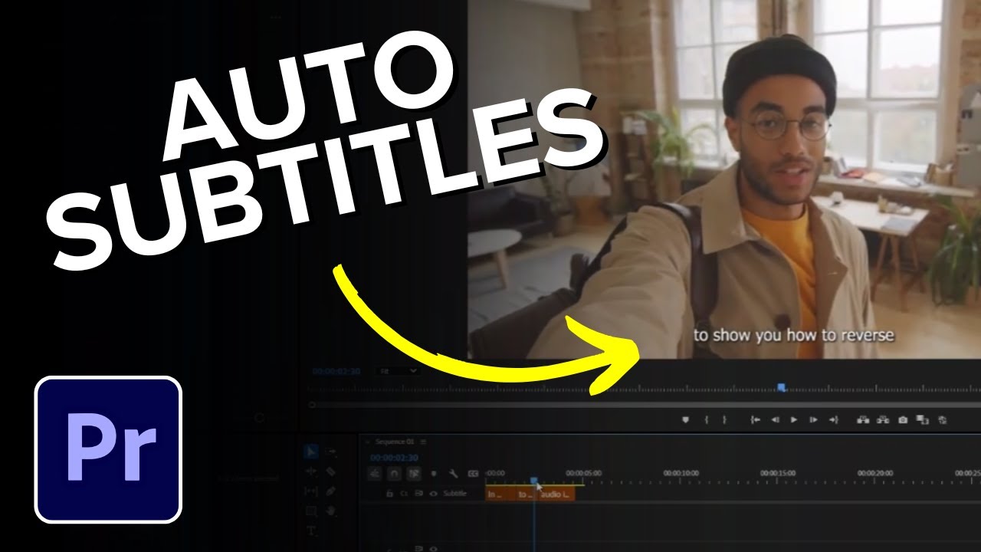Screen dimensions: 981x552
Task: Toggle the Subtitle track lock
Action: pos(389,494)
